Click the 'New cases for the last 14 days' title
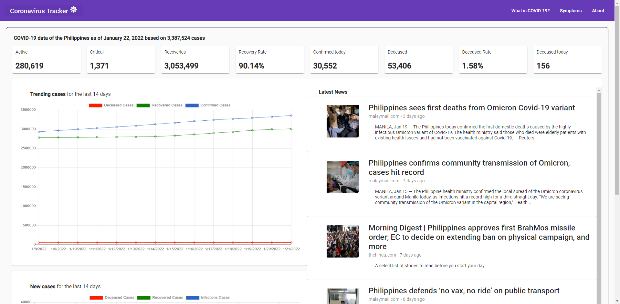 click(65, 287)
